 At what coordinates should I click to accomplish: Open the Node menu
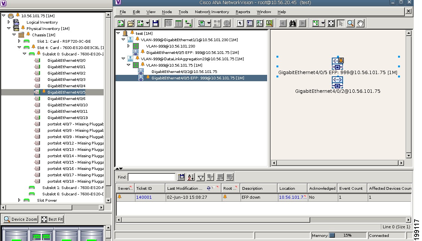tap(167, 12)
